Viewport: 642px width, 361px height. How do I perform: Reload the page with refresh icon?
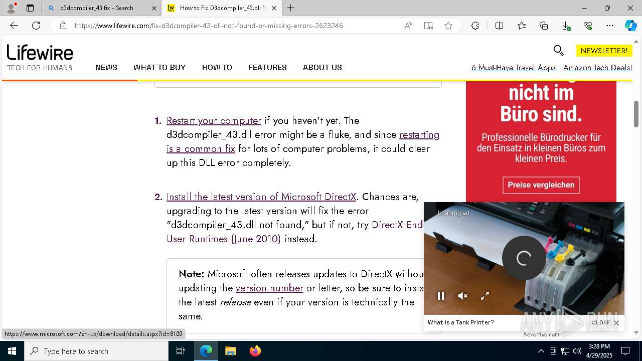tap(36, 26)
